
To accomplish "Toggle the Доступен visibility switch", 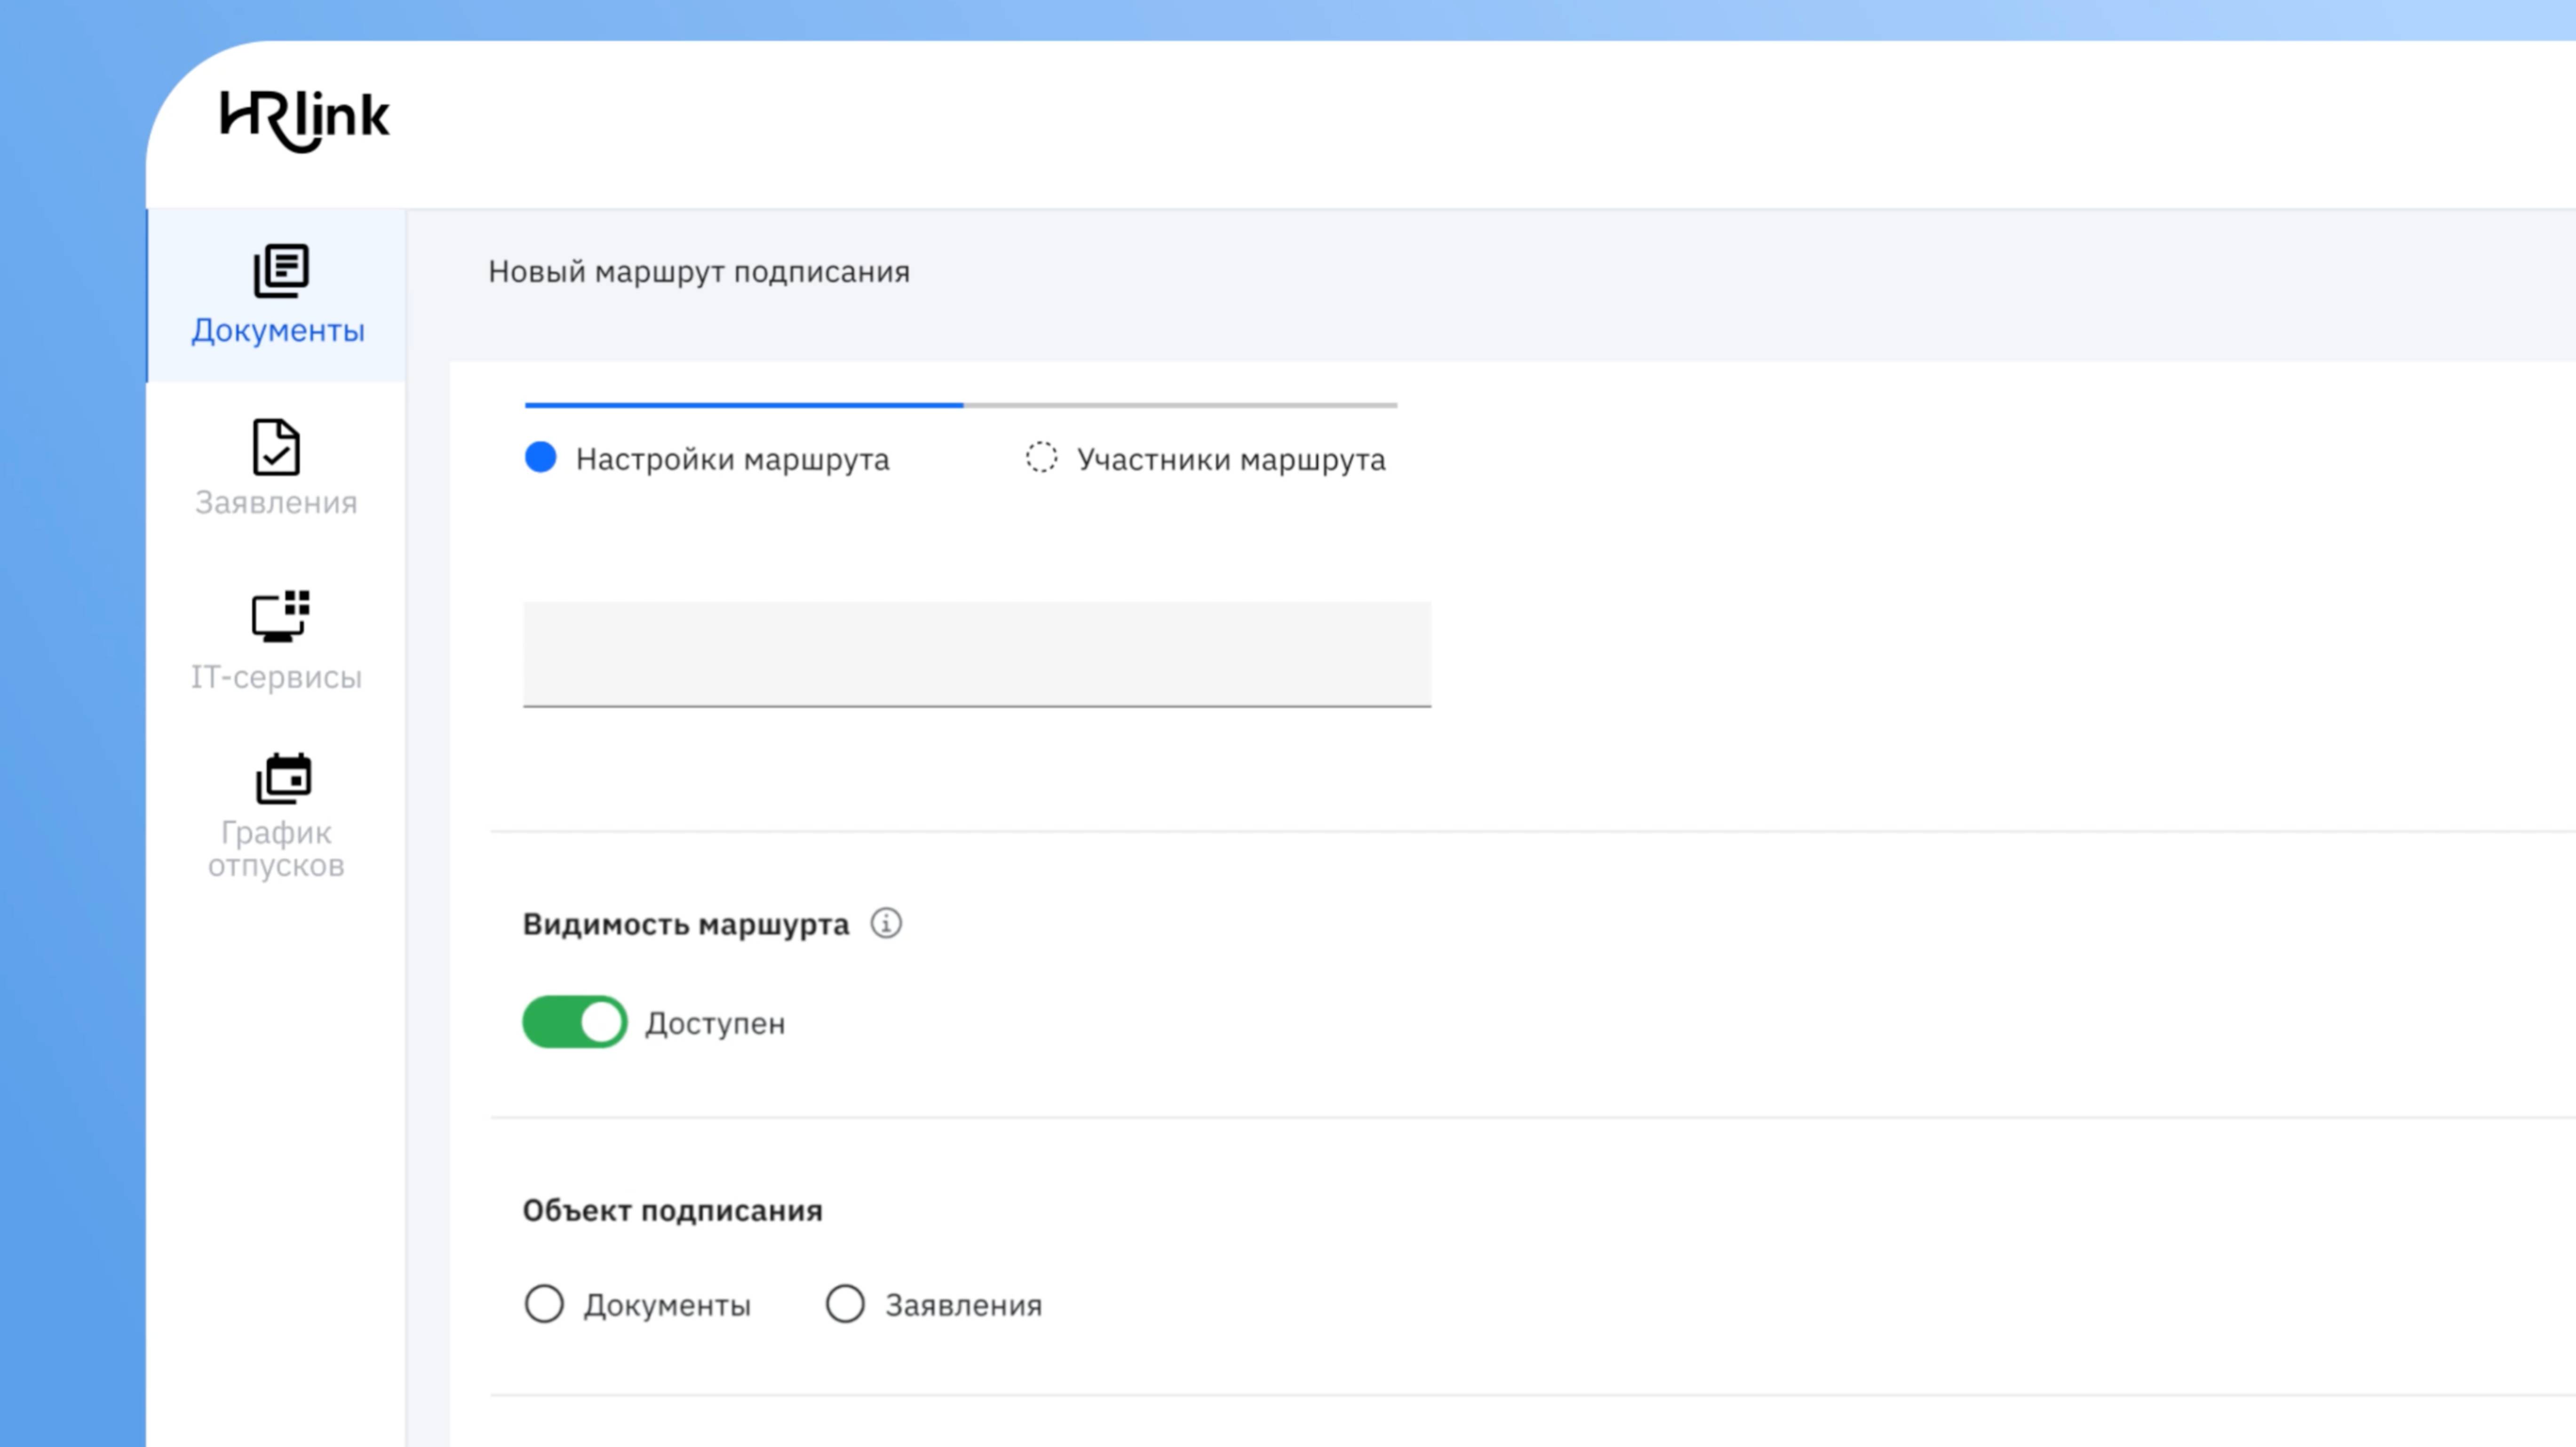I will (x=575, y=1022).
